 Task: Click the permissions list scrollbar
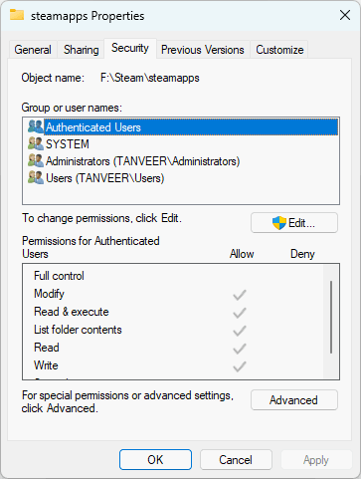click(331, 318)
